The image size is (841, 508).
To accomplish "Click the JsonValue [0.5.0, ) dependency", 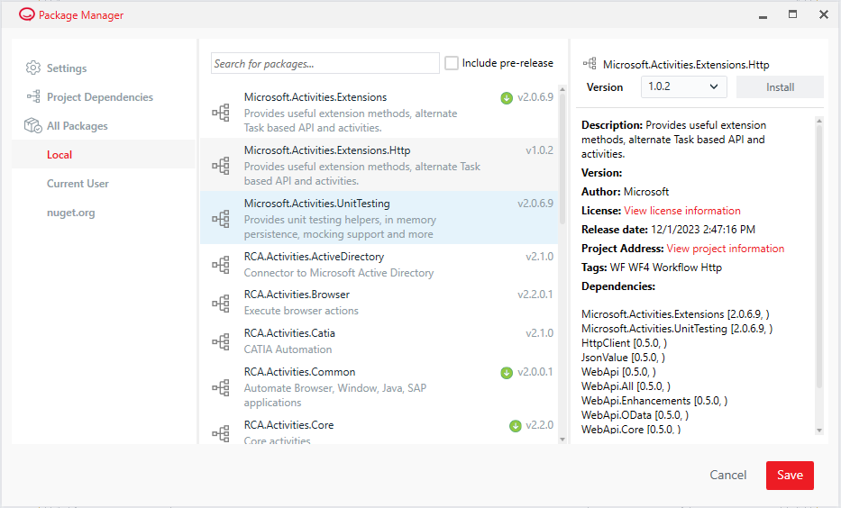I will pyautogui.click(x=623, y=358).
